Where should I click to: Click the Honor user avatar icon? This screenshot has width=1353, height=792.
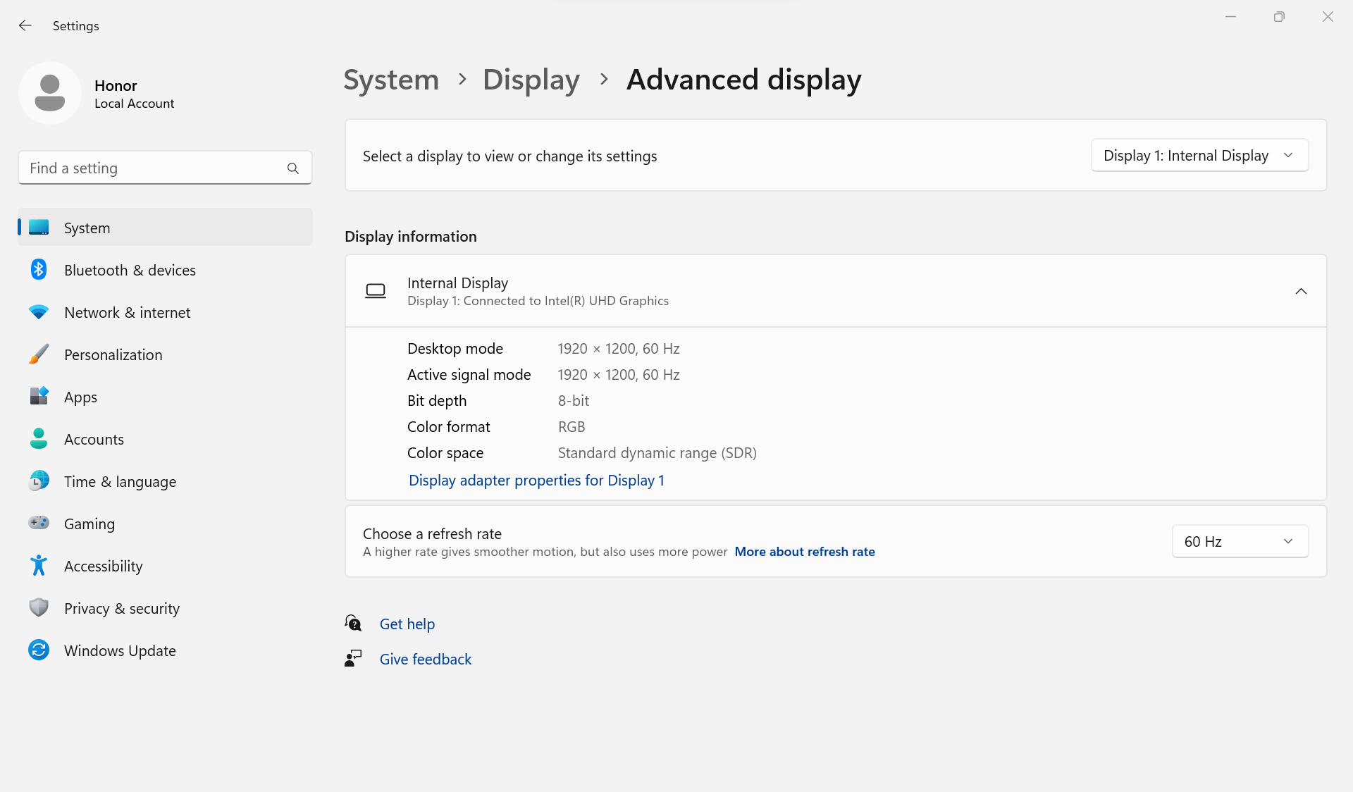(50, 93)
